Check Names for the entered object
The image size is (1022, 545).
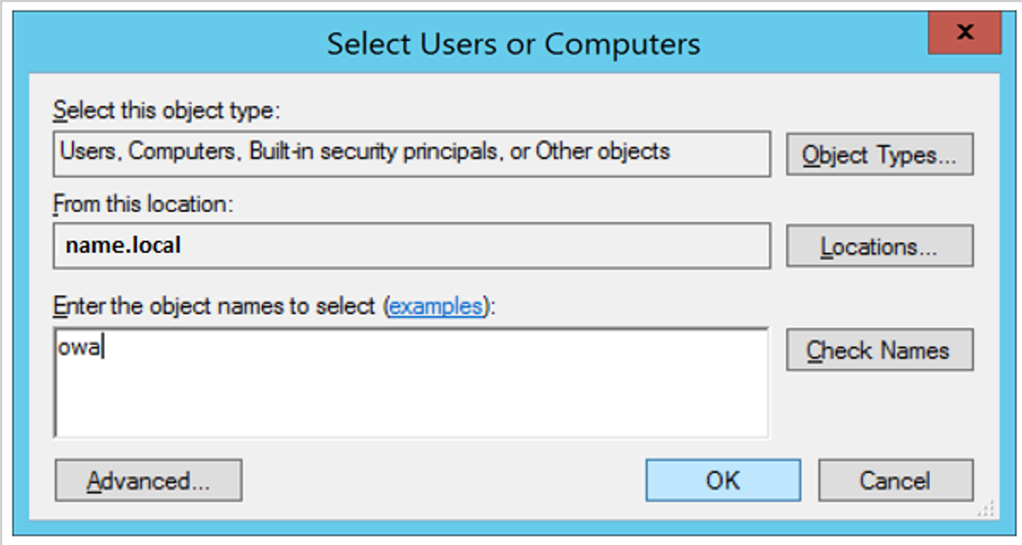tap(879, 349)
